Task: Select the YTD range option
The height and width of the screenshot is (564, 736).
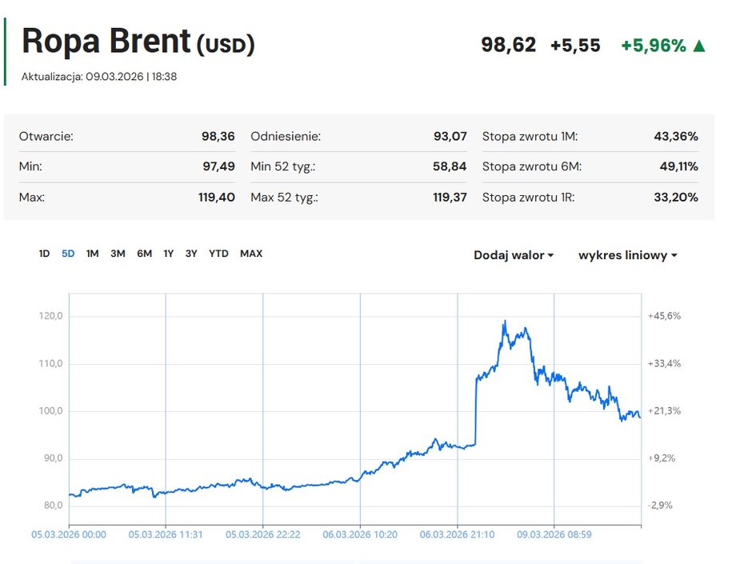Action: coord(218,254)
